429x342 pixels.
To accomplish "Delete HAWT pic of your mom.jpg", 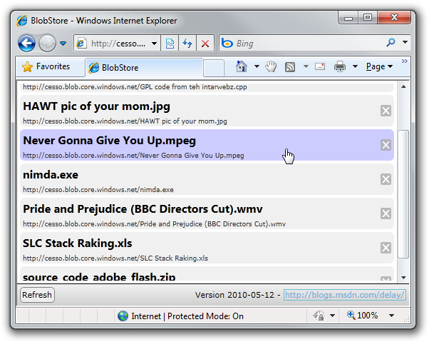I will (386, 111).
